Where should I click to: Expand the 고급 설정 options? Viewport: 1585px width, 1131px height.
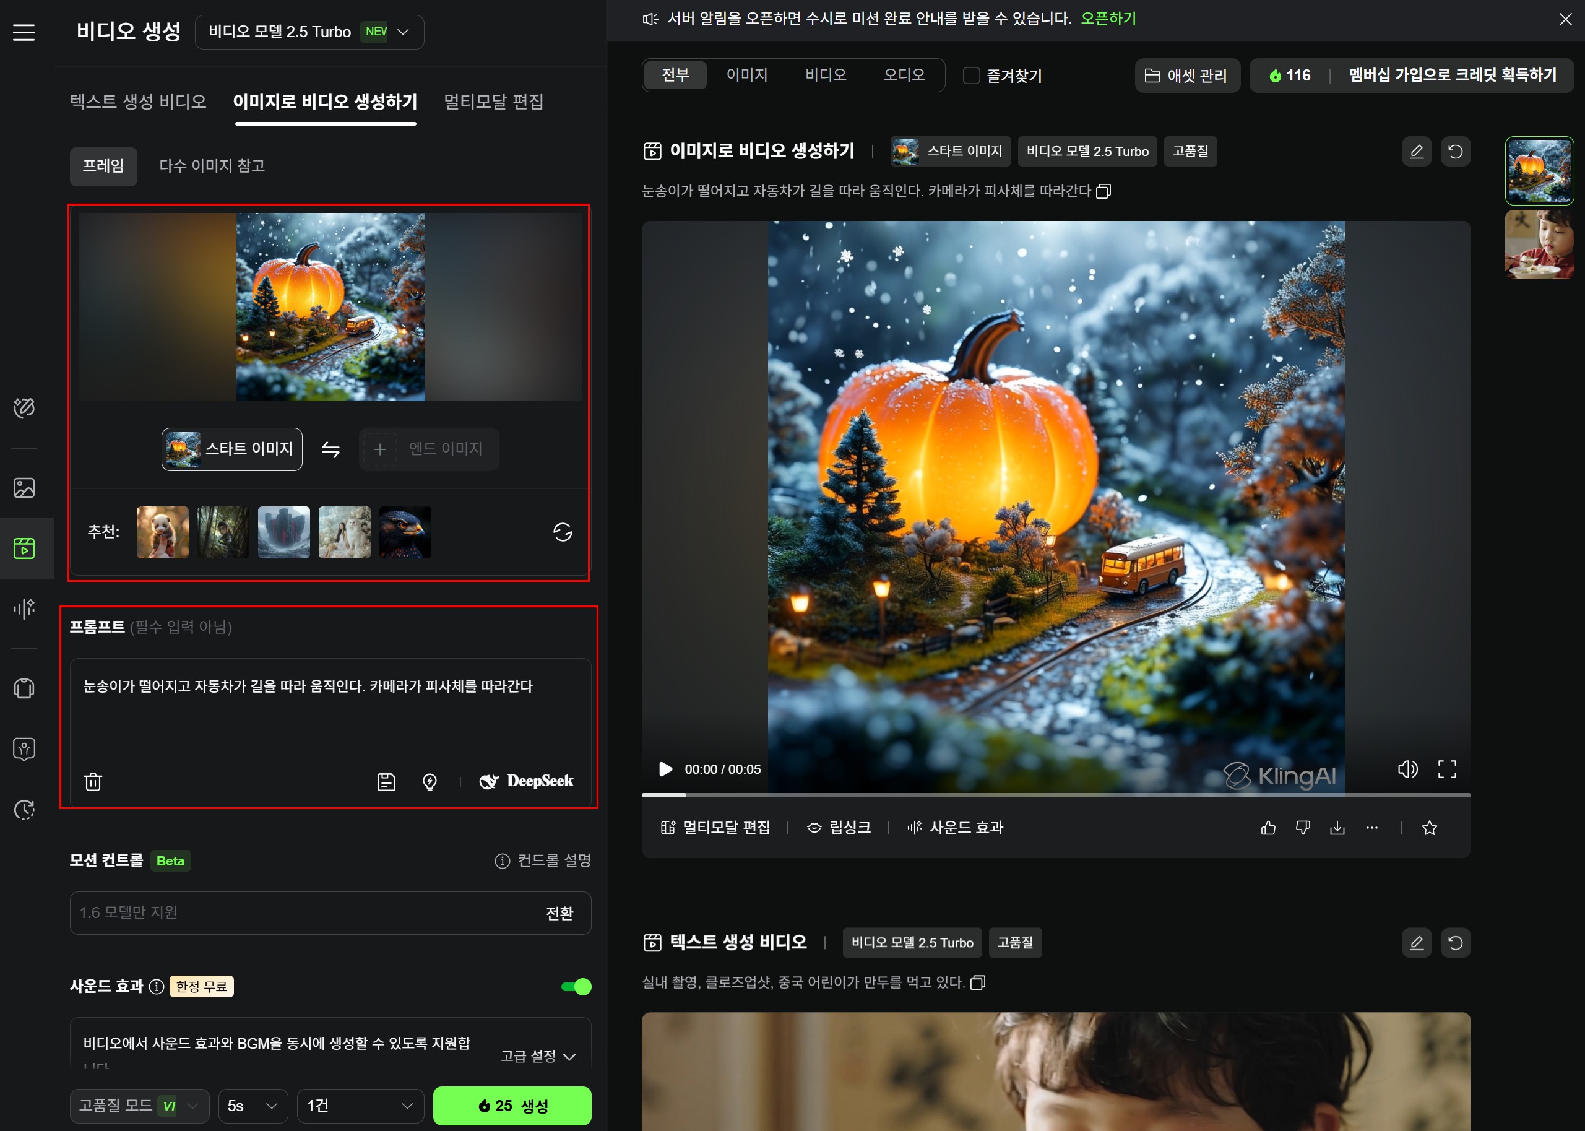click(536, 1057)
